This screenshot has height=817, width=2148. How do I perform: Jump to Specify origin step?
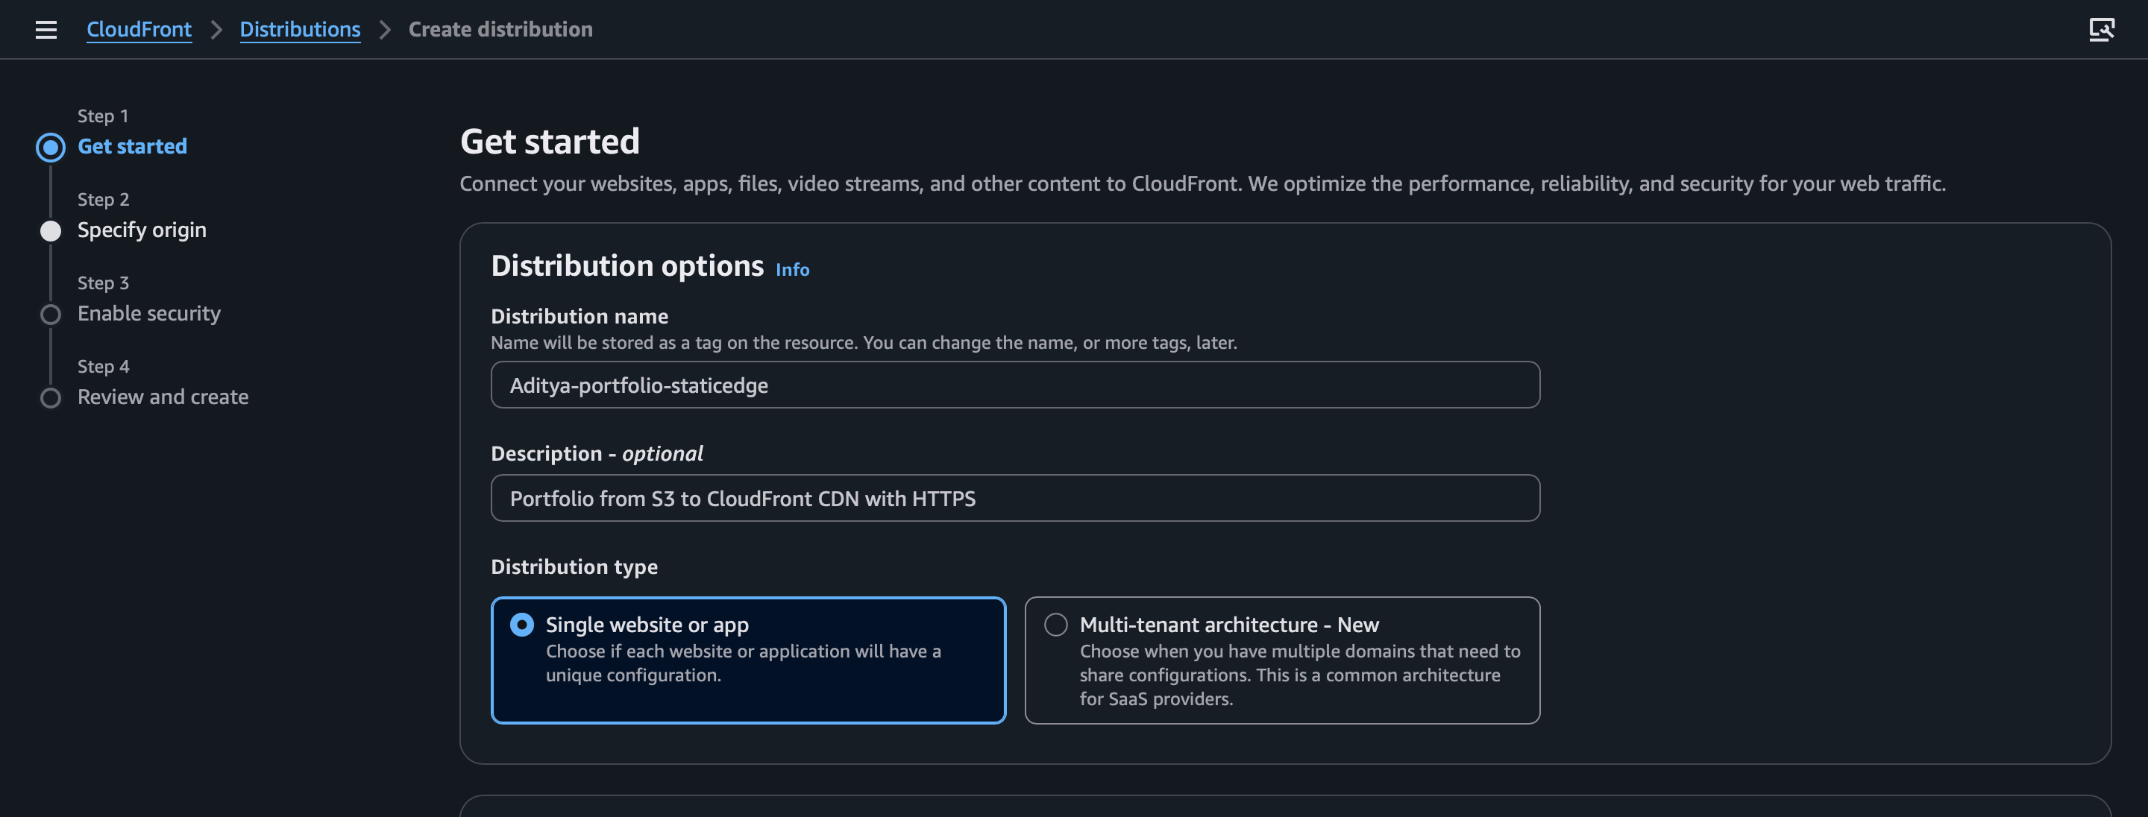click(x=142, y=230)
